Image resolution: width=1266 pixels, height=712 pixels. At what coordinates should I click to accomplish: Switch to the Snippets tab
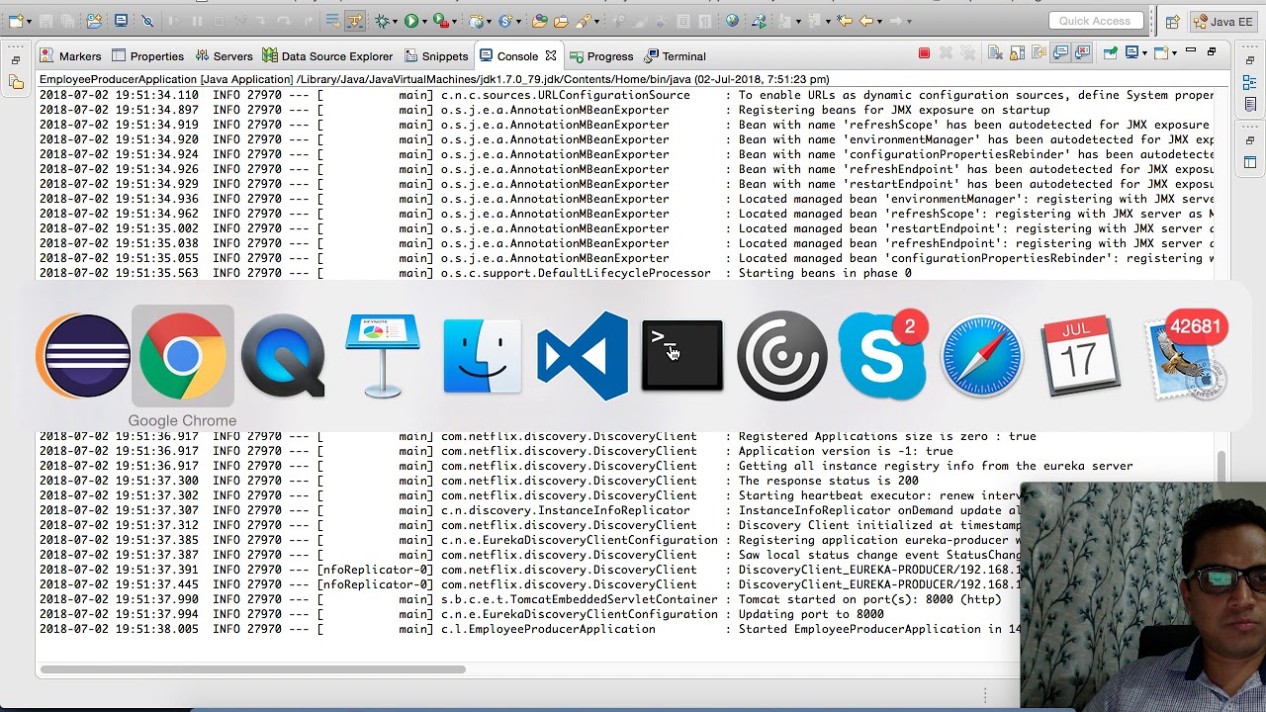pyautogui.click(x=435, y=56)
